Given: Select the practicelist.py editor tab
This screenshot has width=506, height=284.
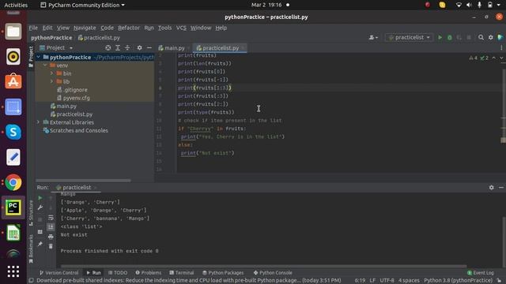Looking at the screenshot, I should pyautogui.click(x=220, y=48).
